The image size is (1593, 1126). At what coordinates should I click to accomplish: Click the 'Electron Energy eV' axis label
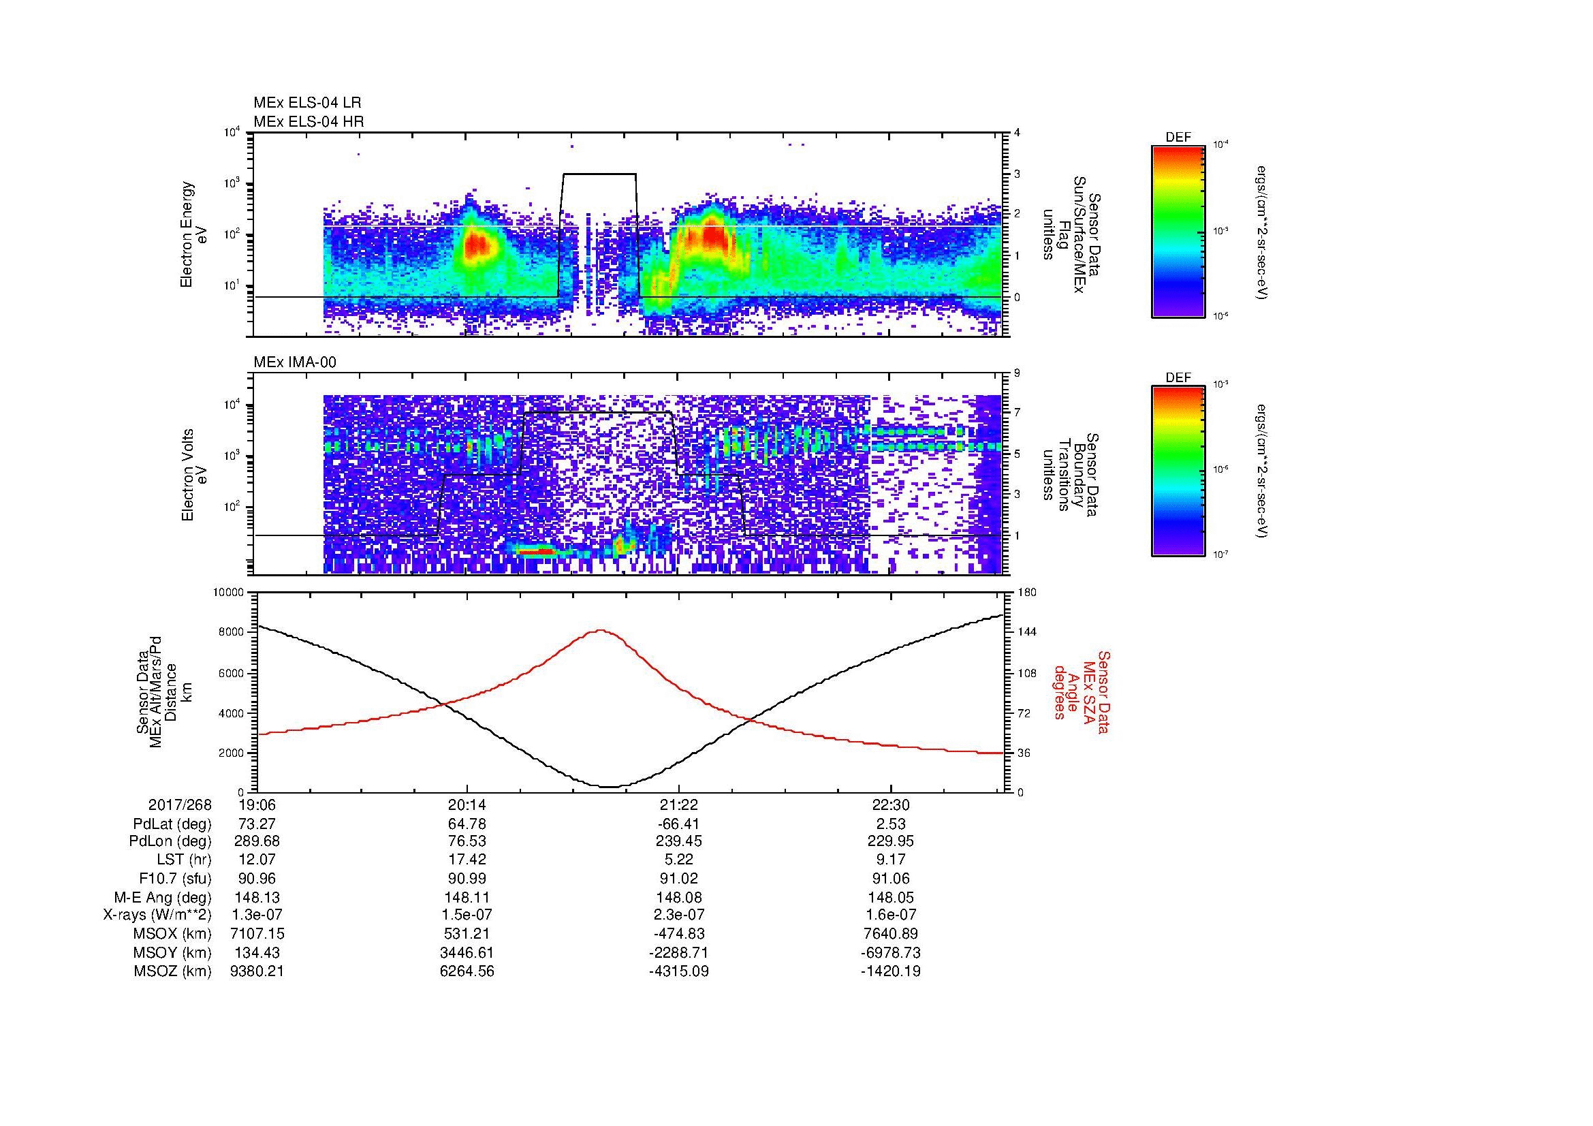point(193,234)
